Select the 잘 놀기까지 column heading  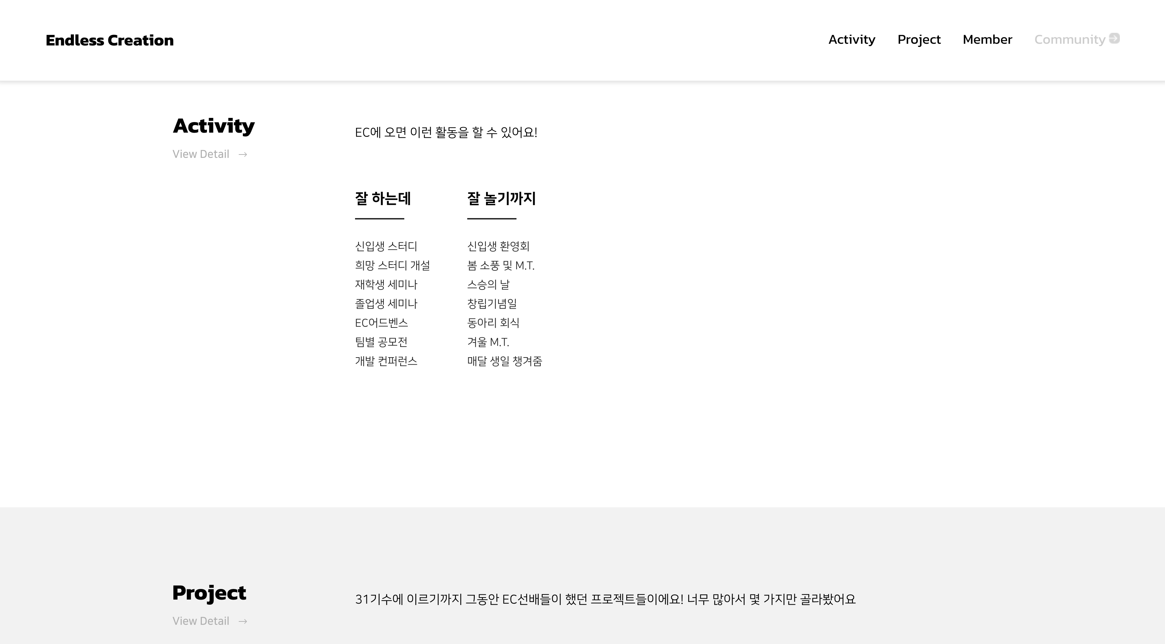coord(501,198)
